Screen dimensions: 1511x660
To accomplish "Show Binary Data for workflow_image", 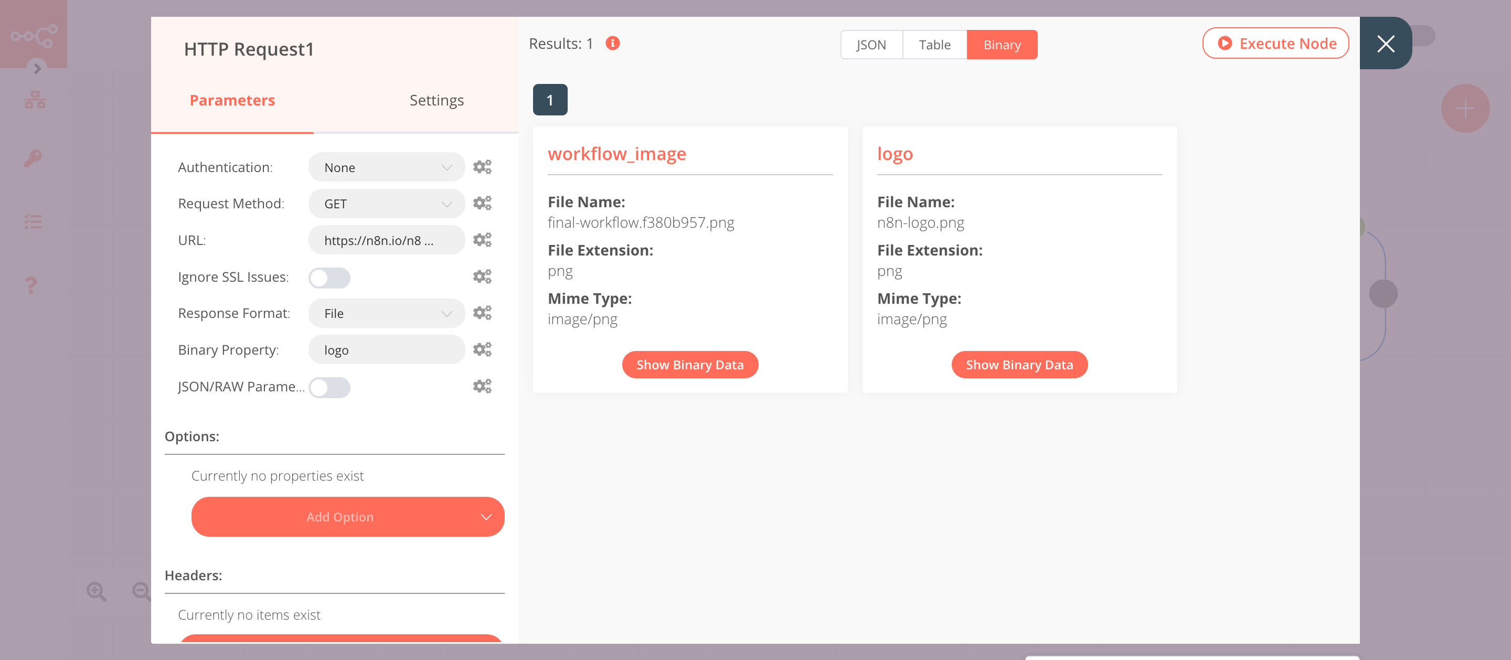I will (x=690, y=364).
